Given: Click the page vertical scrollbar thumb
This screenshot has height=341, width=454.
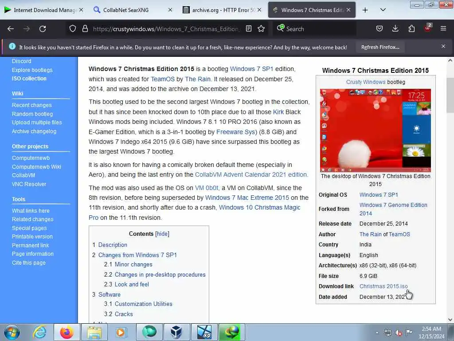Looking at the screenshot, I should (x=450, y=95).
